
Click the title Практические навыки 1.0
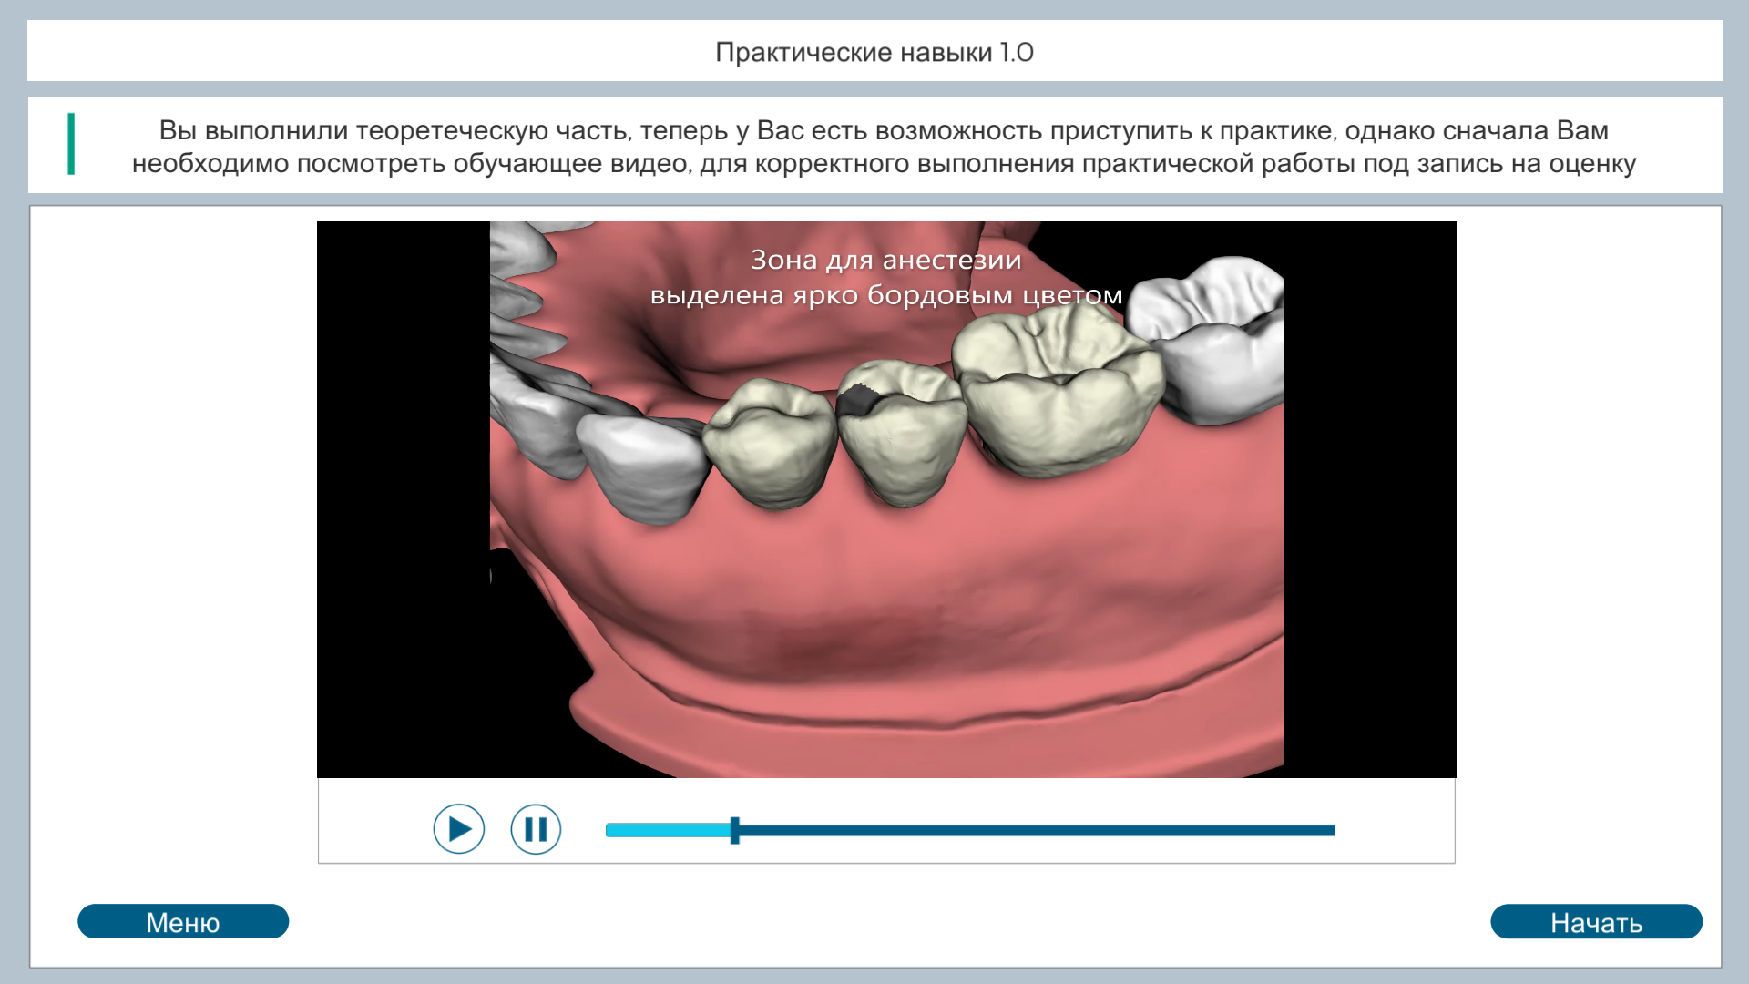coord(874,52)
